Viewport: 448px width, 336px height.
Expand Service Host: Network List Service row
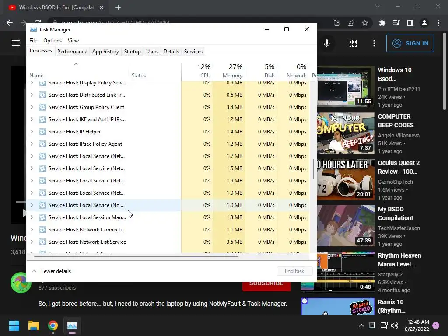pyautogui.click(x=31, y=242)
